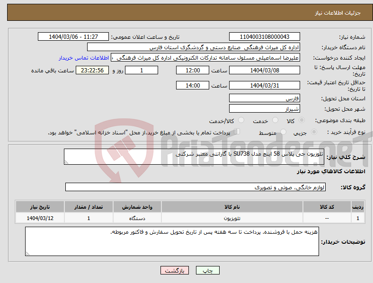Click the response deadline date 1404/03/08
The width and height of the screenshot is (373, 283).
(264, 70)
